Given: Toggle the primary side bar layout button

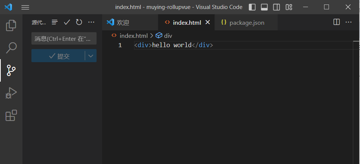Looking at the screenshot, I should (252, 7).
